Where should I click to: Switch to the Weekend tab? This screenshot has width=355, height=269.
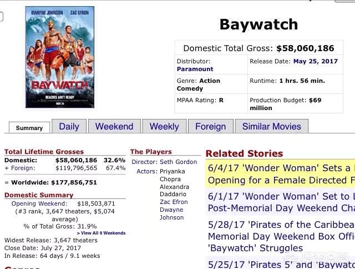(x=114, y=126)
